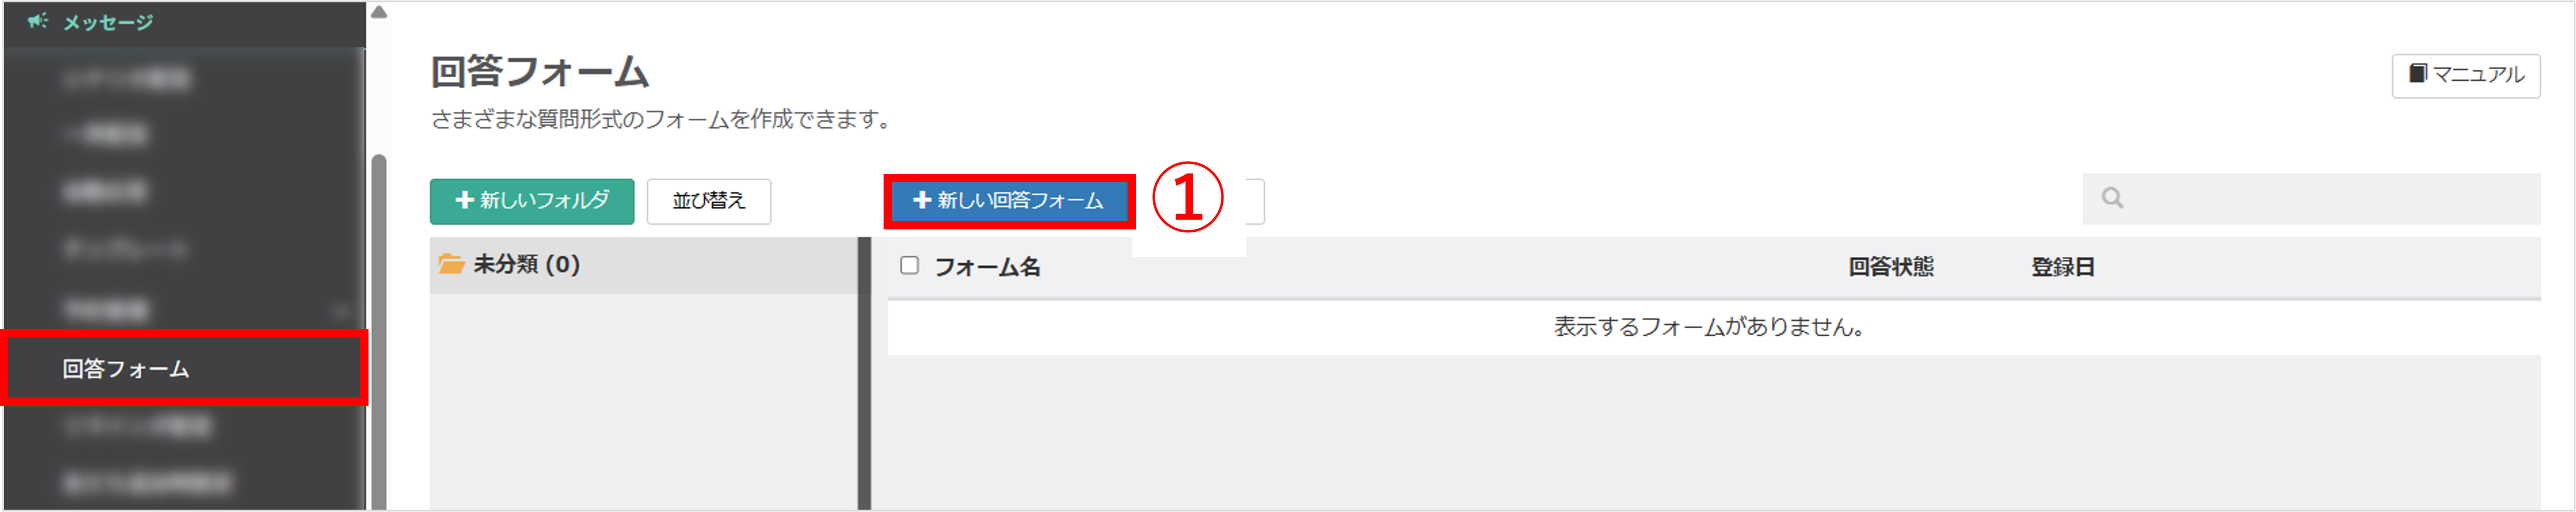2576x512 pixels.
Task: Click the book icon on the マニュアル button
Action: coord(2417,74)
